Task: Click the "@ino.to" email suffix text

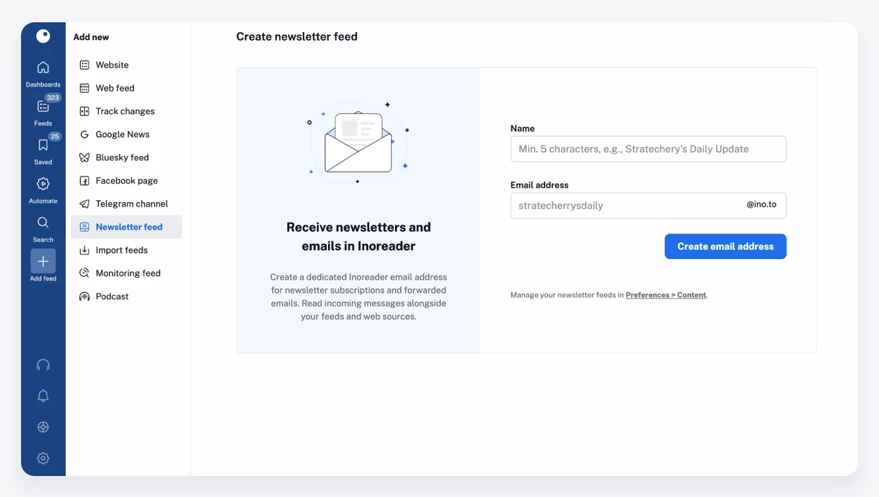Action: pos(762,205)
